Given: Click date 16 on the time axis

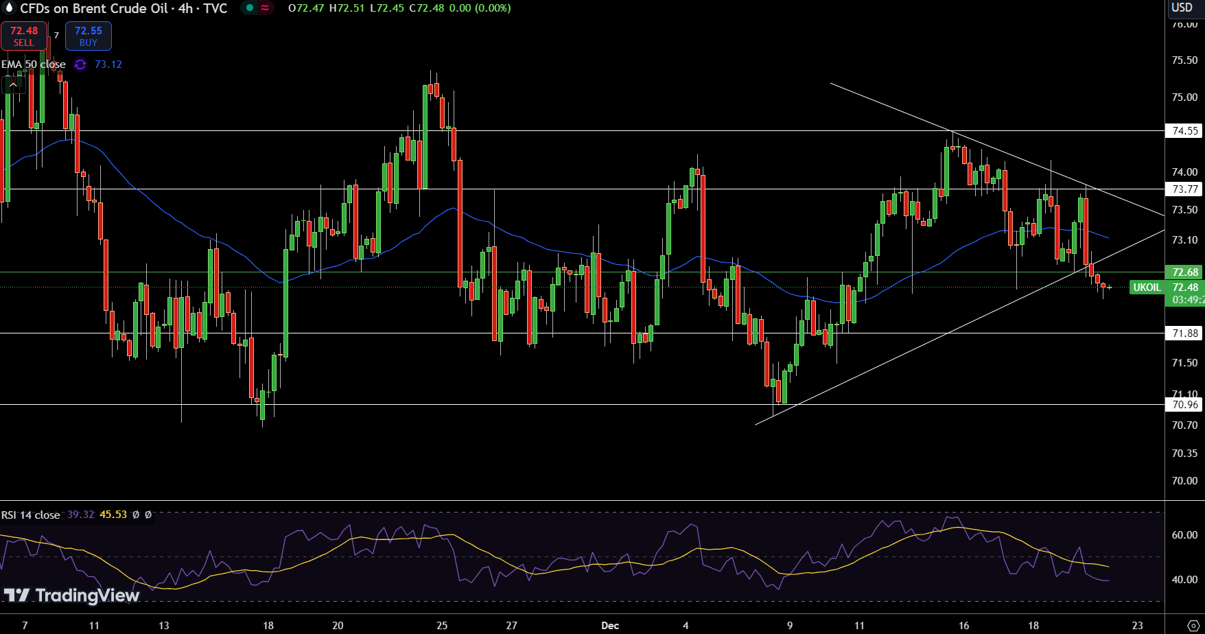Looking at the screenshot, I should tap(964, 625).
